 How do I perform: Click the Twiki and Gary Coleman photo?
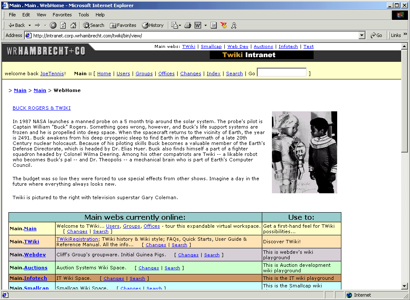[304, 152]
